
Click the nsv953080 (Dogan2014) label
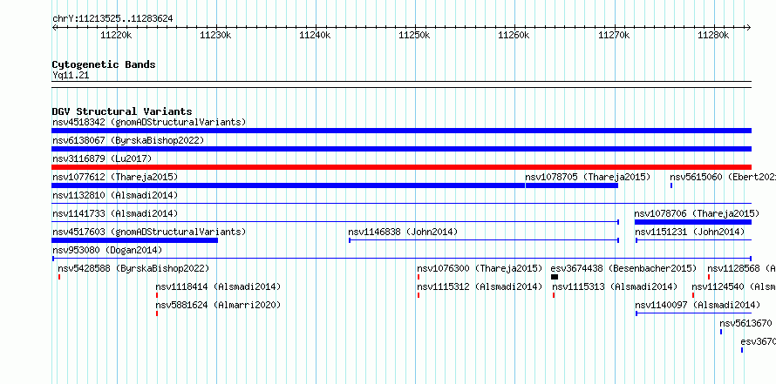(x=107, y=250)
